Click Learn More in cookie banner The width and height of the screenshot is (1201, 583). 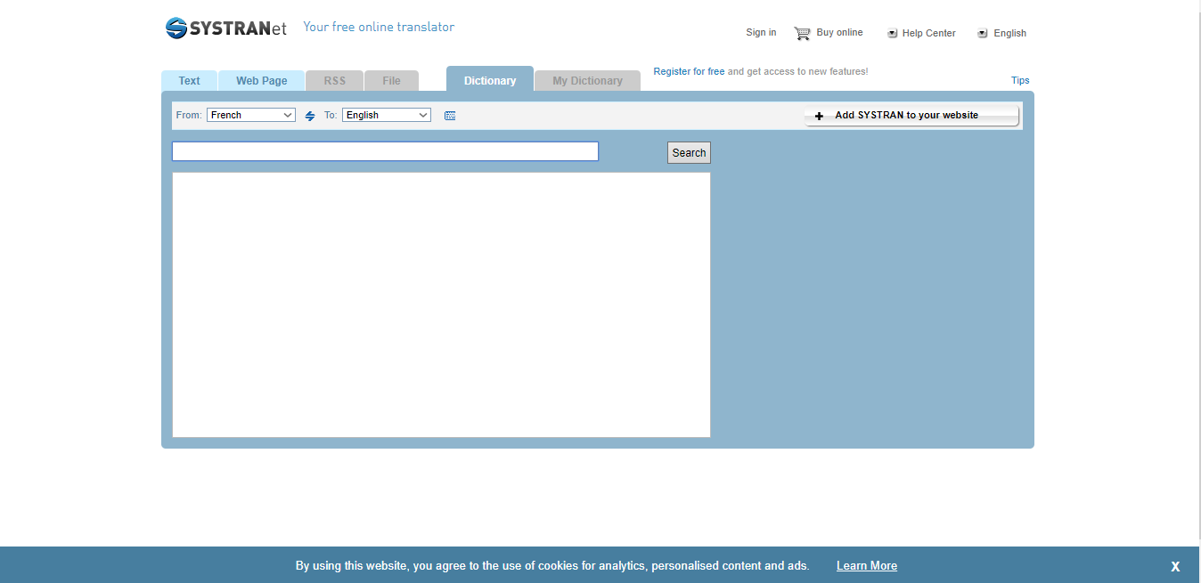tap(867, 566)
